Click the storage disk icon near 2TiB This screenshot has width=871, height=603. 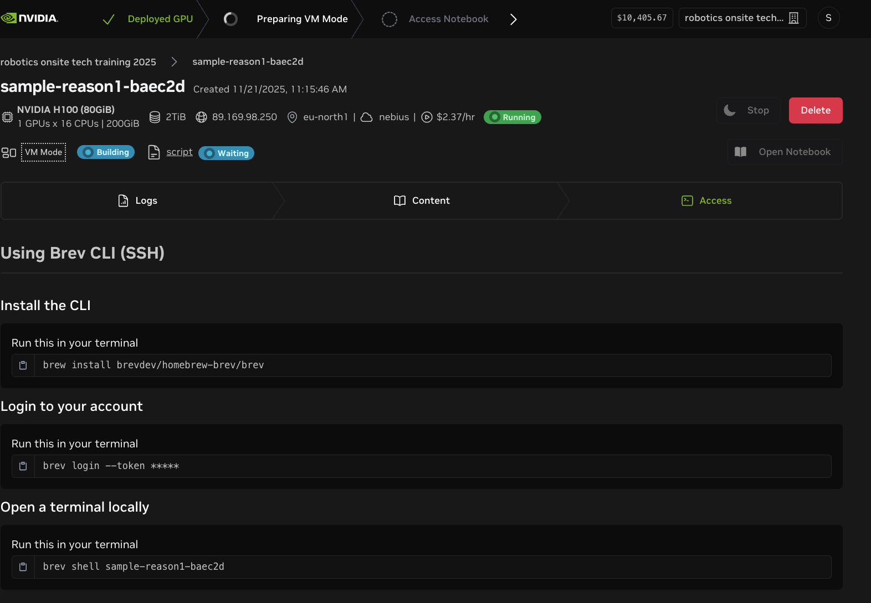click(x=155, y=117)
